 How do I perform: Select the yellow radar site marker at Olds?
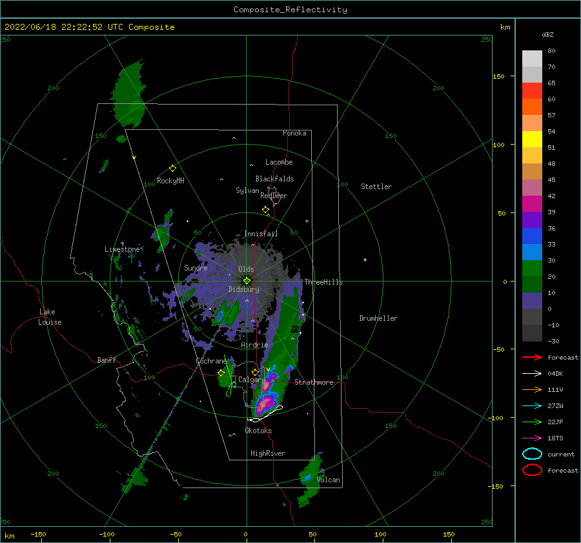point(247,281)
